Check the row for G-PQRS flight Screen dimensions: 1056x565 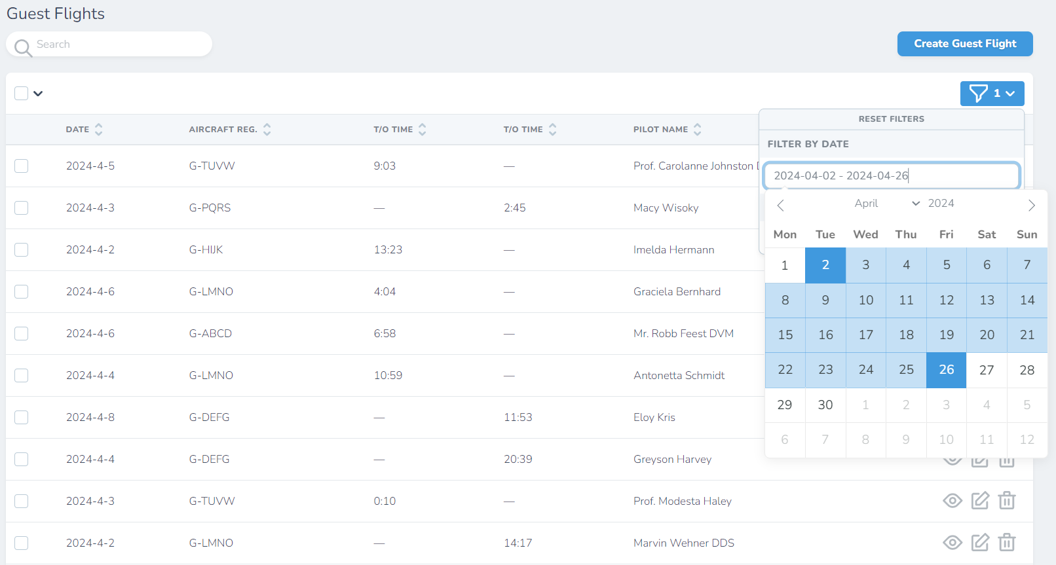click(x=22, y=208)
